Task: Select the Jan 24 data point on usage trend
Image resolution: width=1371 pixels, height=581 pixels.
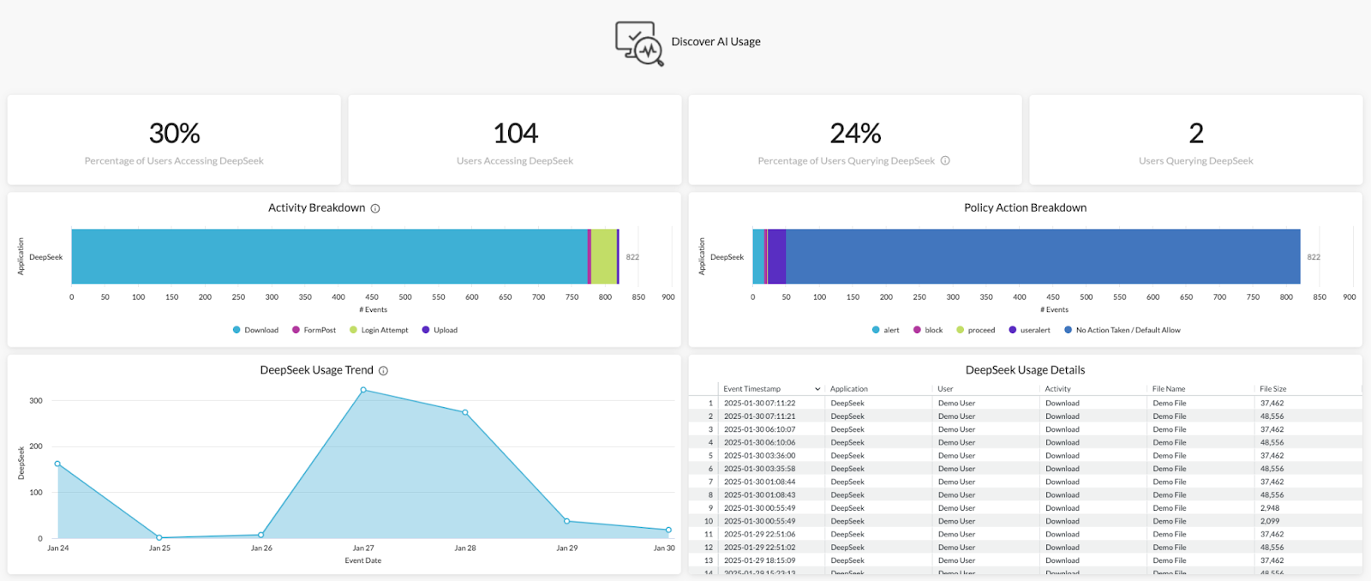Action: (x=57, y=464)
